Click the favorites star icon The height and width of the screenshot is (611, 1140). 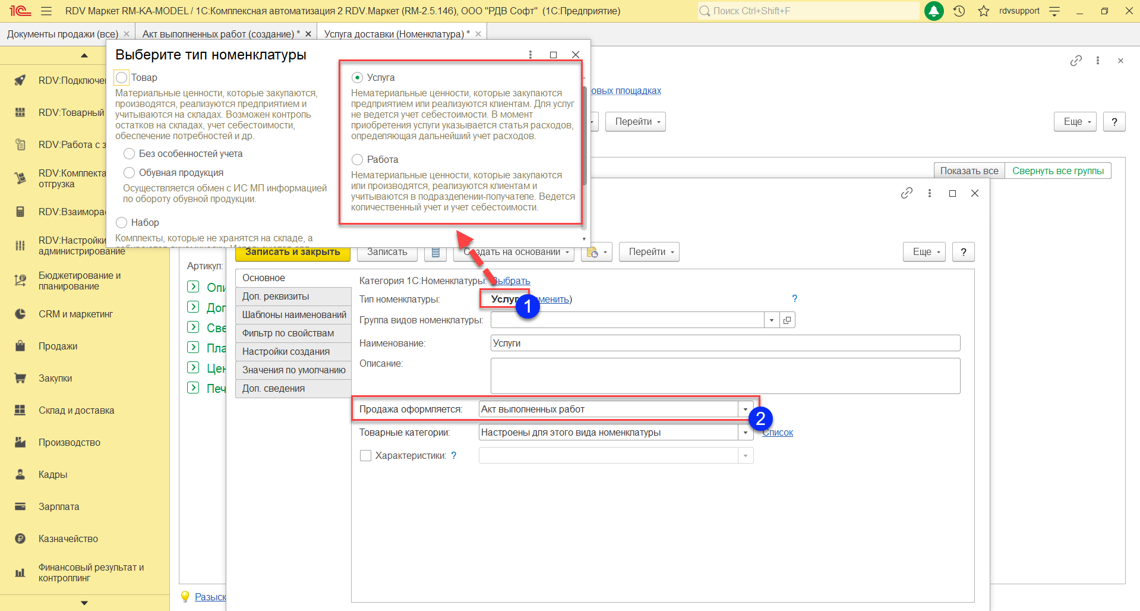point(984,11)
